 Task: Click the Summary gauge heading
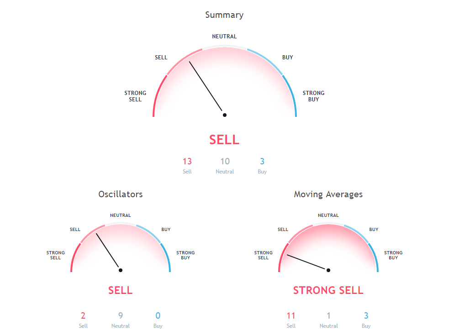click(x=224, y=15)
